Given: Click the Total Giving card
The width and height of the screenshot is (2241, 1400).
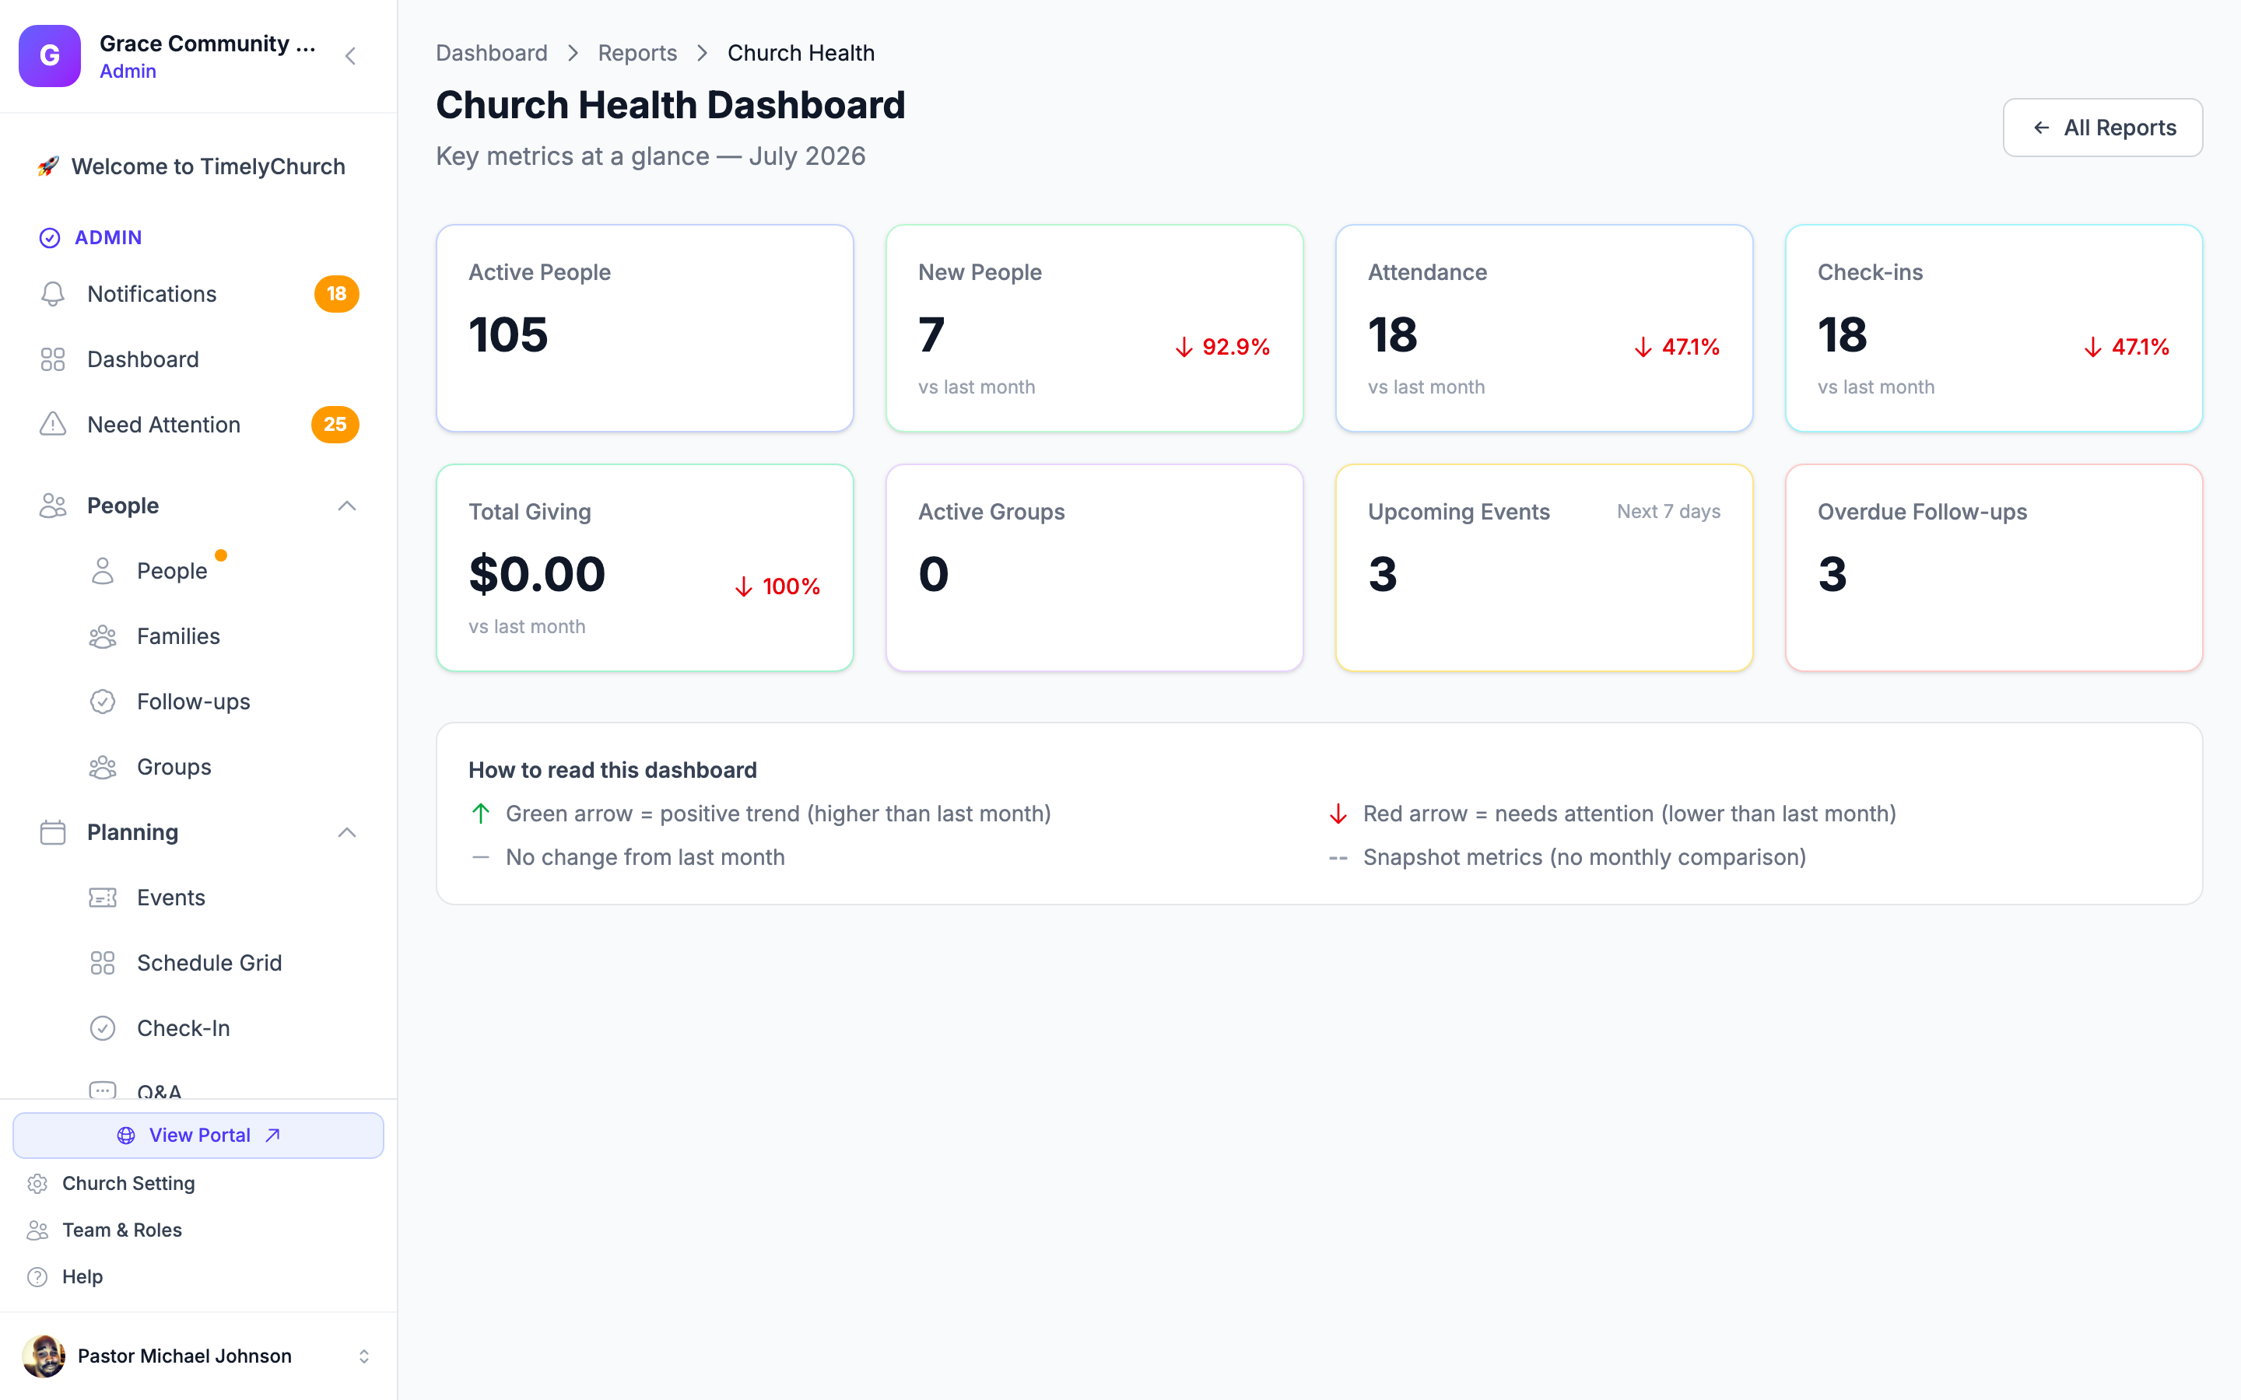Looking at the screenshot, I should 644,568.
